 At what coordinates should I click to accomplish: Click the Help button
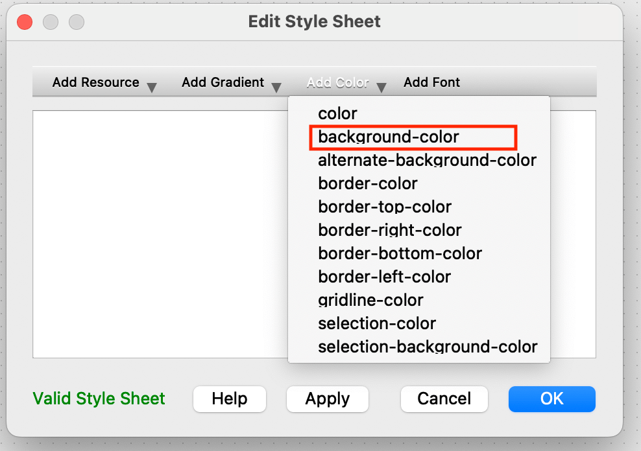coord(229,399)
